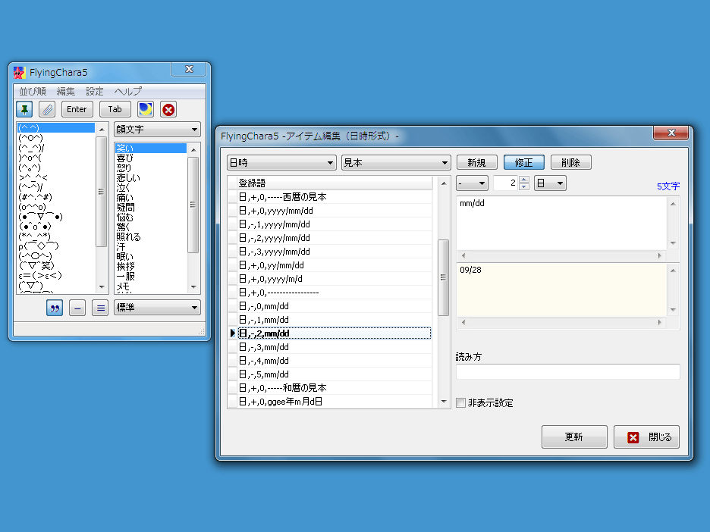The height and width of the screenshot is (532, 710).
Task: Click the Enter button in FlyingChara5 toolbar
Action: pyautogui.click(x=77, y=109)
